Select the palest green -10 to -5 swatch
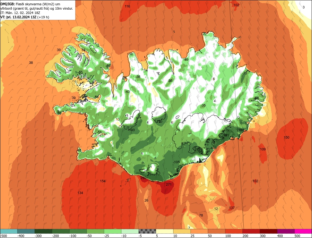 (130, 231)
